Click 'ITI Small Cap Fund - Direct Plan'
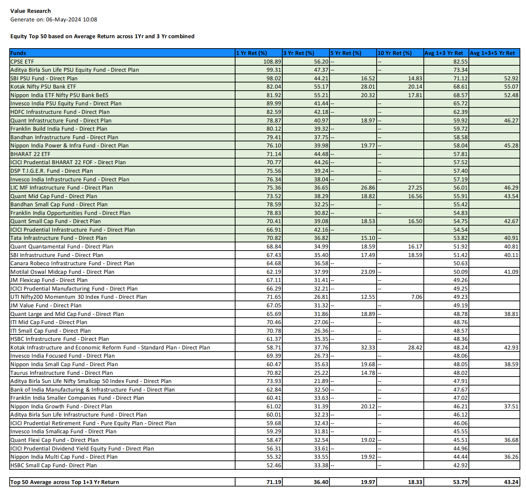 click(50, 331)
